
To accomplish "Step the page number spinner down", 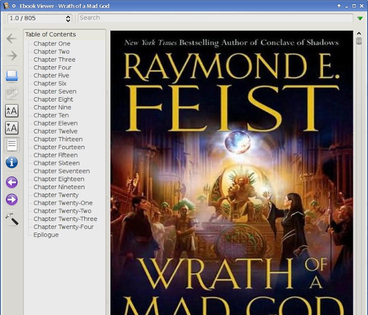I will coord(68,20).
